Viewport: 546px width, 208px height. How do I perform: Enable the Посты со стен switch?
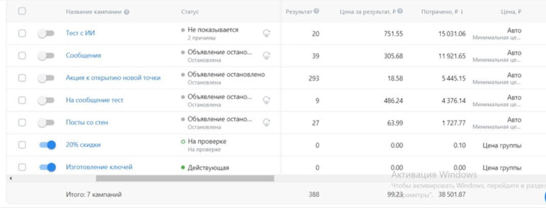(46, 123)
